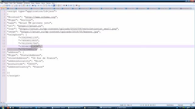Click selected number +380443921436
Viewport: 195px width, 109px height.
29,46
